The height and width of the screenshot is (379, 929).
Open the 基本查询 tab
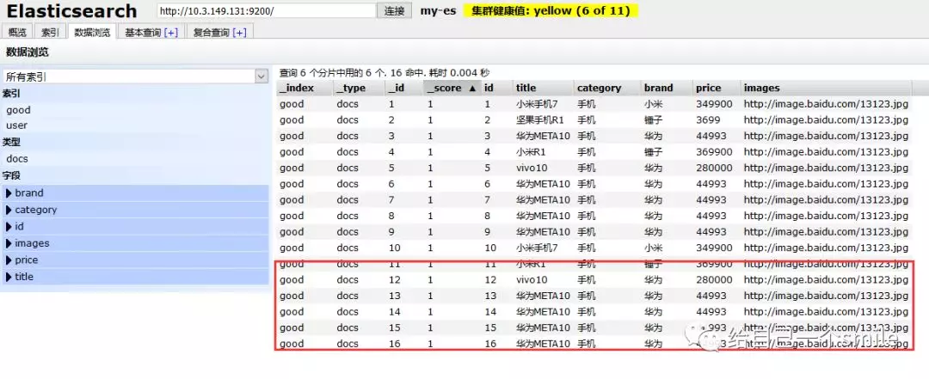[x=151, y=33]
